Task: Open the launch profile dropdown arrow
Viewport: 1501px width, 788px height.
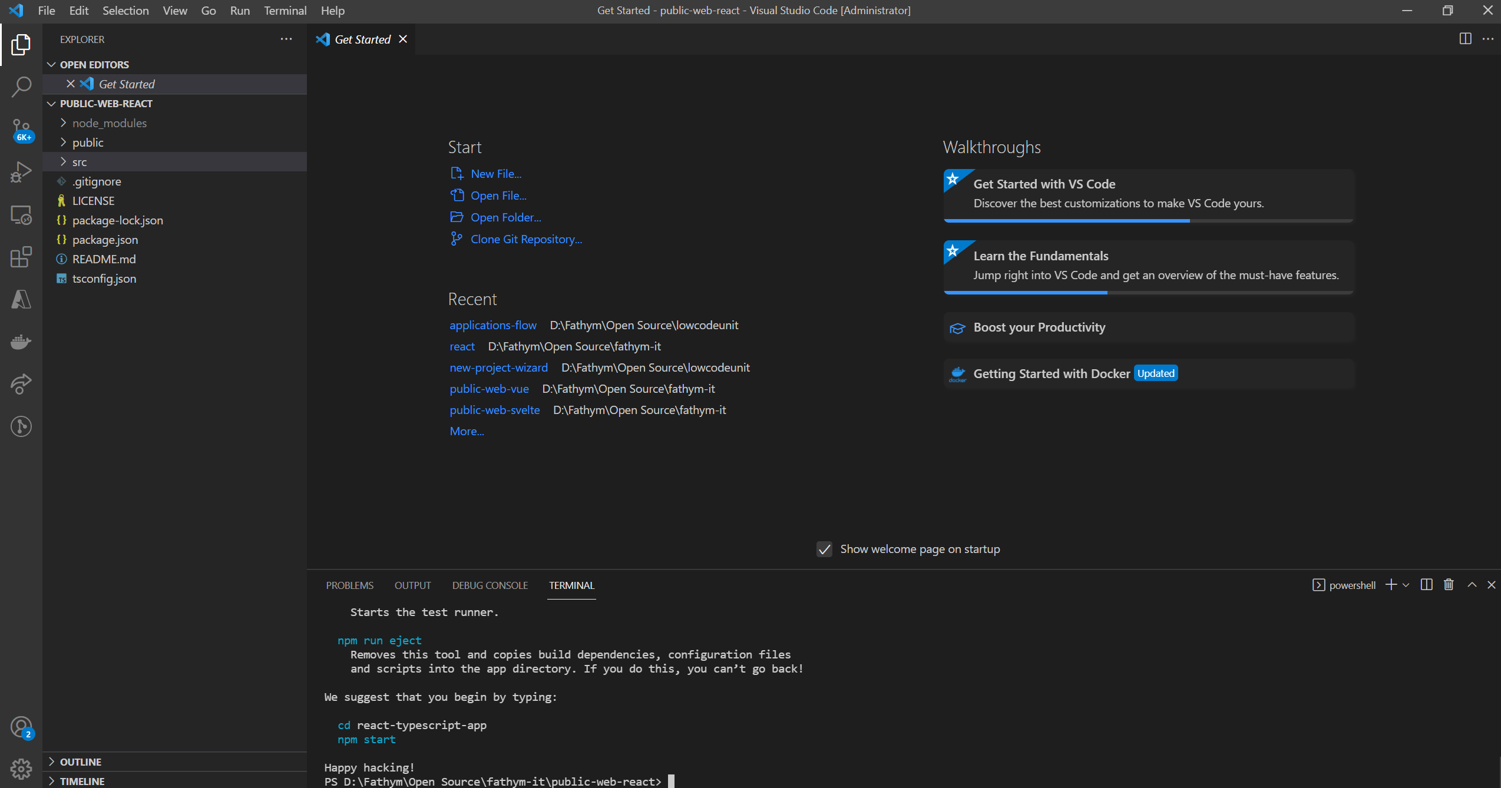Action: (x=1406, y=585)
